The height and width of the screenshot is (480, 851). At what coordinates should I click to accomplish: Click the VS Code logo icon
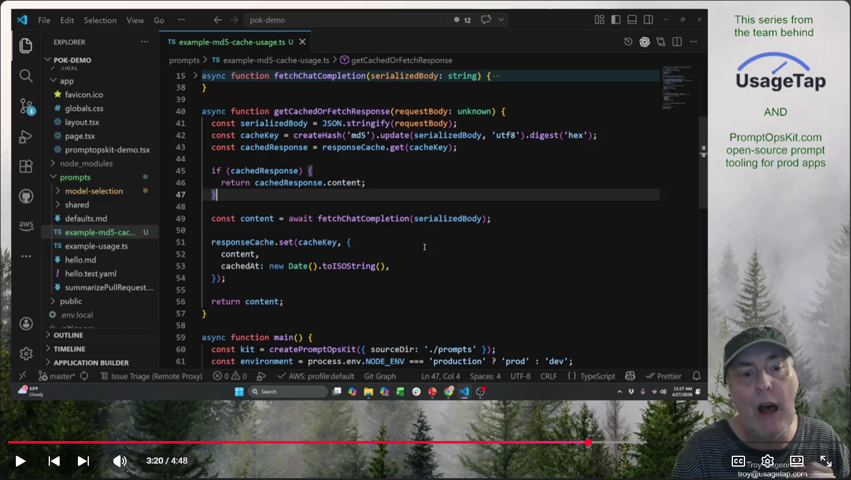(x=22, y=19)
